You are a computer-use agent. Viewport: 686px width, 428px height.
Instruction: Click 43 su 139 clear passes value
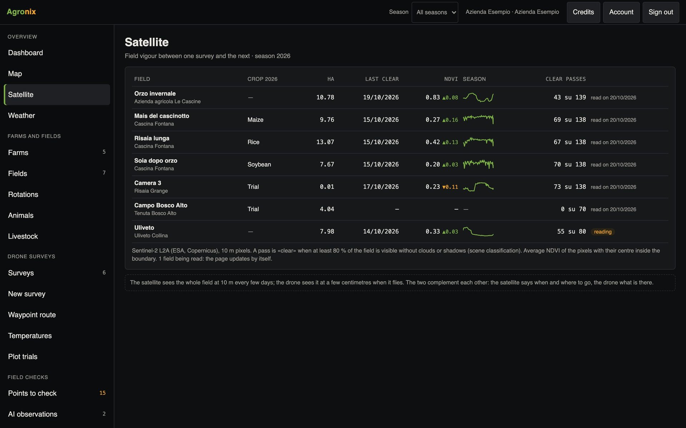[570, 97]
